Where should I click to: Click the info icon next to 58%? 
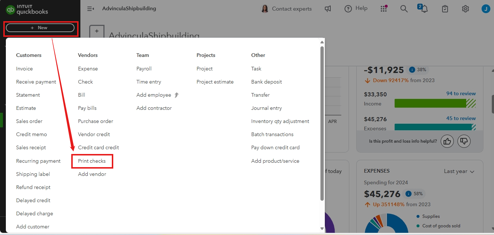coord(408,194)
